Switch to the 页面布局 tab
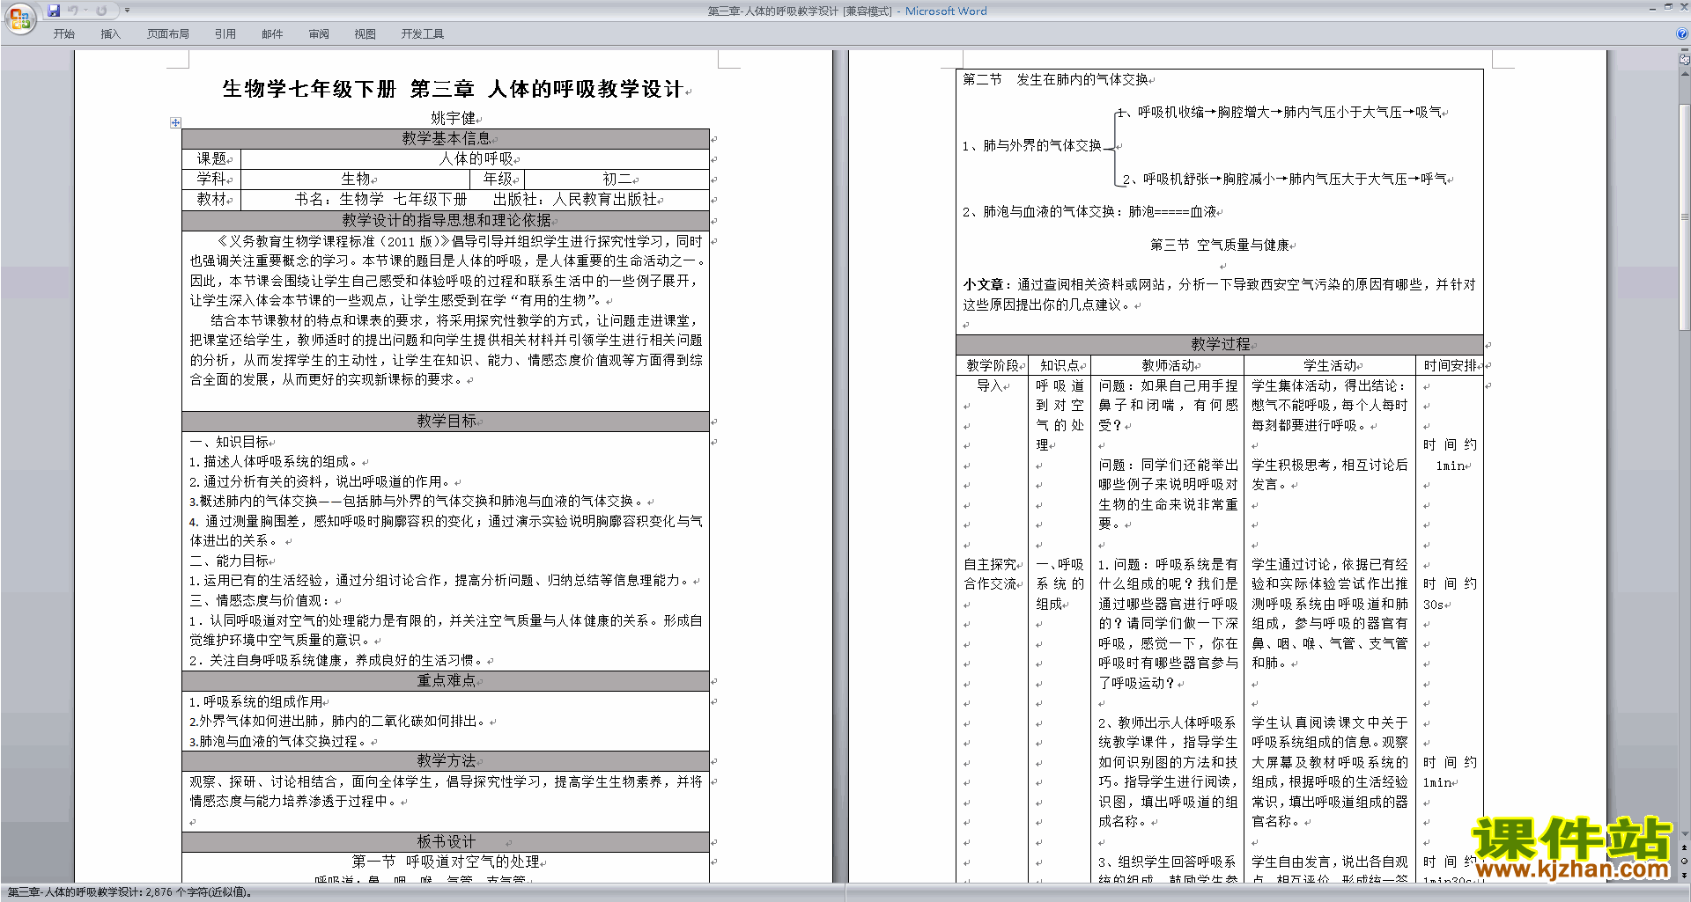 pos(168,34)
